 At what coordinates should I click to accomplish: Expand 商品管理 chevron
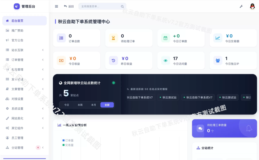(43, 69)
